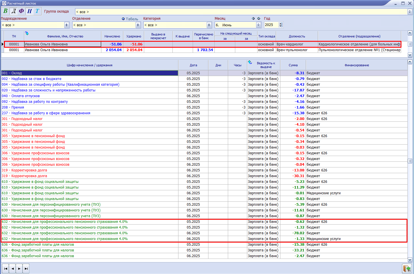The height and width of the screenshot is (274, 414).
Task: Go to the previous record arrow
Action: [12, 269]
